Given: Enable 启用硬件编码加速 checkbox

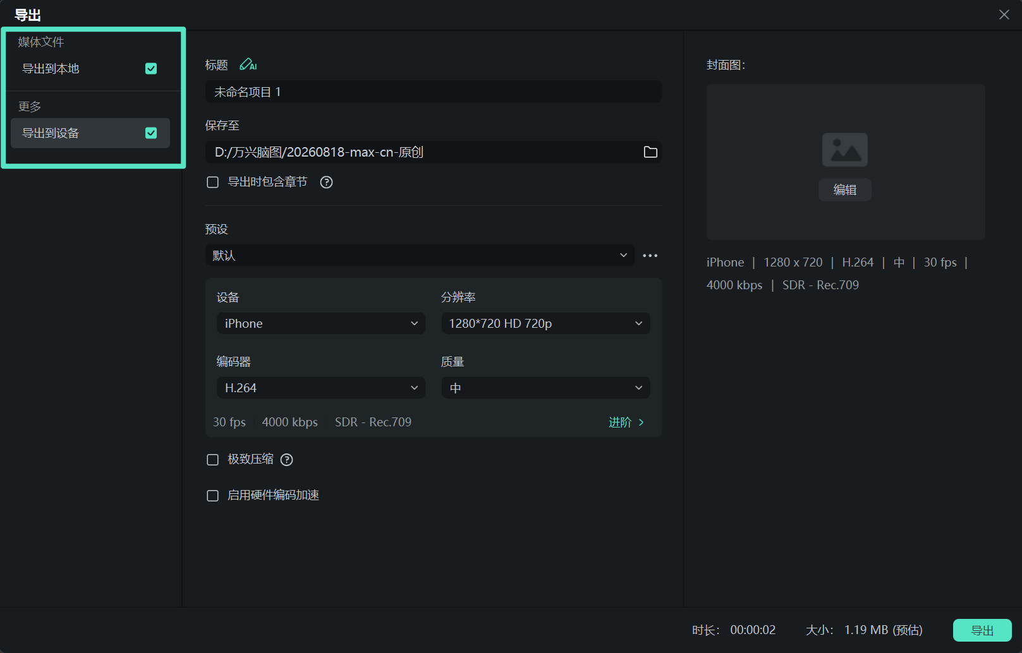Looking at the screenshot, I should coord(213,496).
